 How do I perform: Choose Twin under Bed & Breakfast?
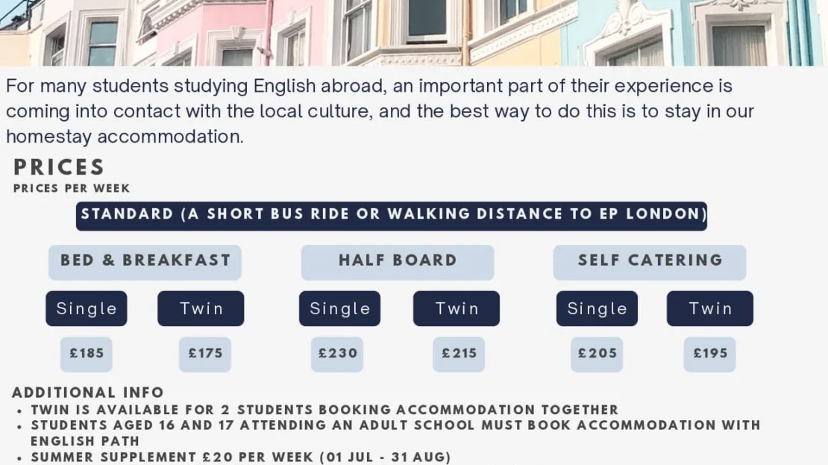(x=201, y=308)
